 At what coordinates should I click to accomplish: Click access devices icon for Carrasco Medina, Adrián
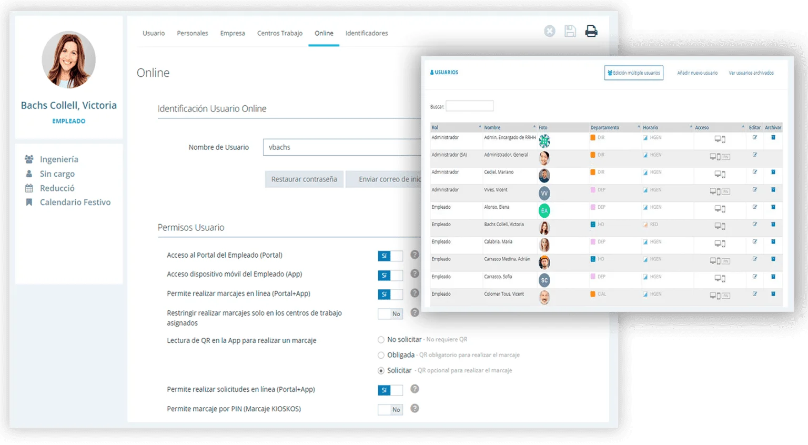click(720, 261)
